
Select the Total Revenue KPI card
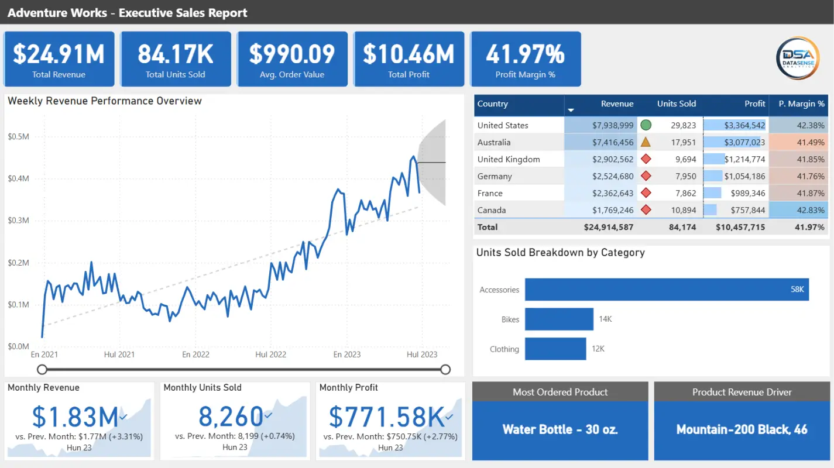(x=59, y=59)
